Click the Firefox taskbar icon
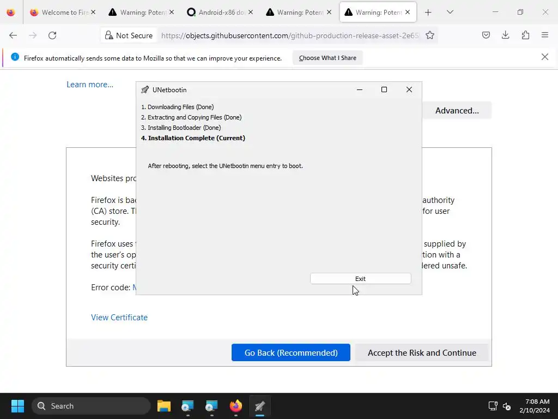Screen dimensions: 558x419 (x=235, y=406)
